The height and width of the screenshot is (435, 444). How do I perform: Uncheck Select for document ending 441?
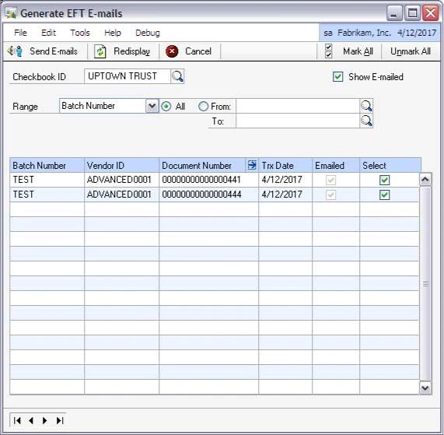coord(384,180)
